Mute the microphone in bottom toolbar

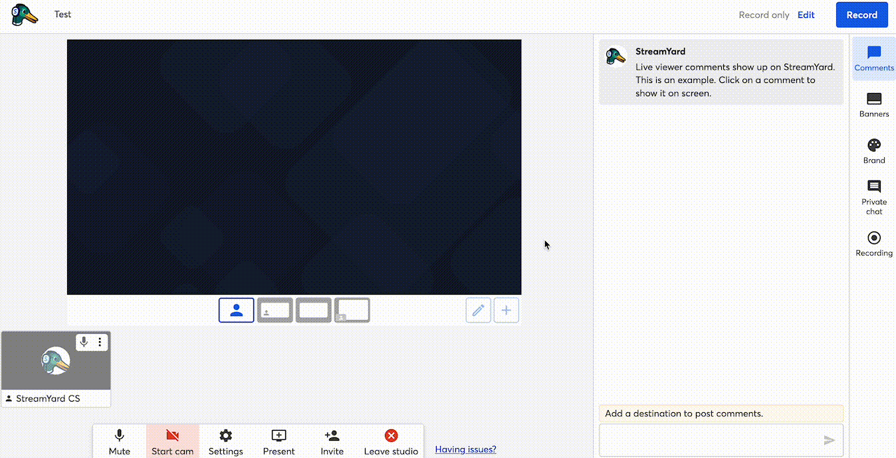point(120,442)
